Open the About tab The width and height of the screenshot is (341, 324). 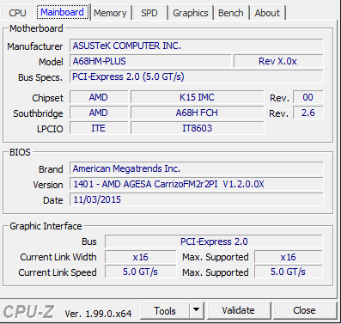click(267, 13)
